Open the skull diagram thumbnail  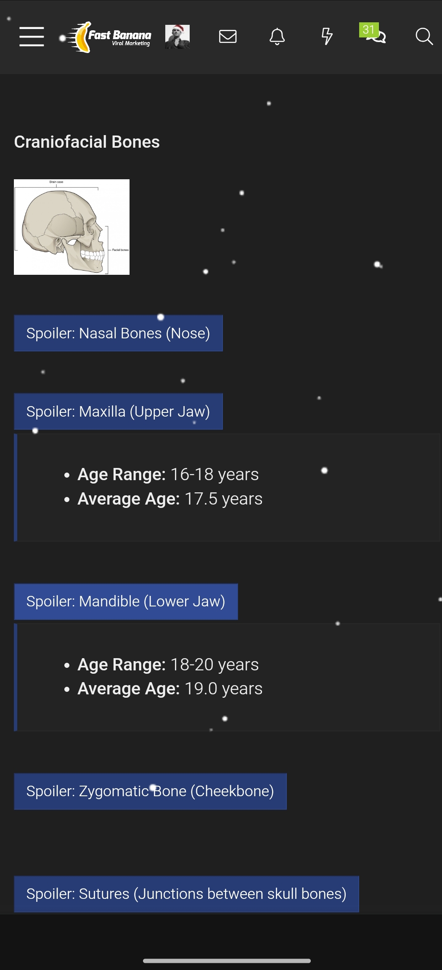tap(71, 227)
